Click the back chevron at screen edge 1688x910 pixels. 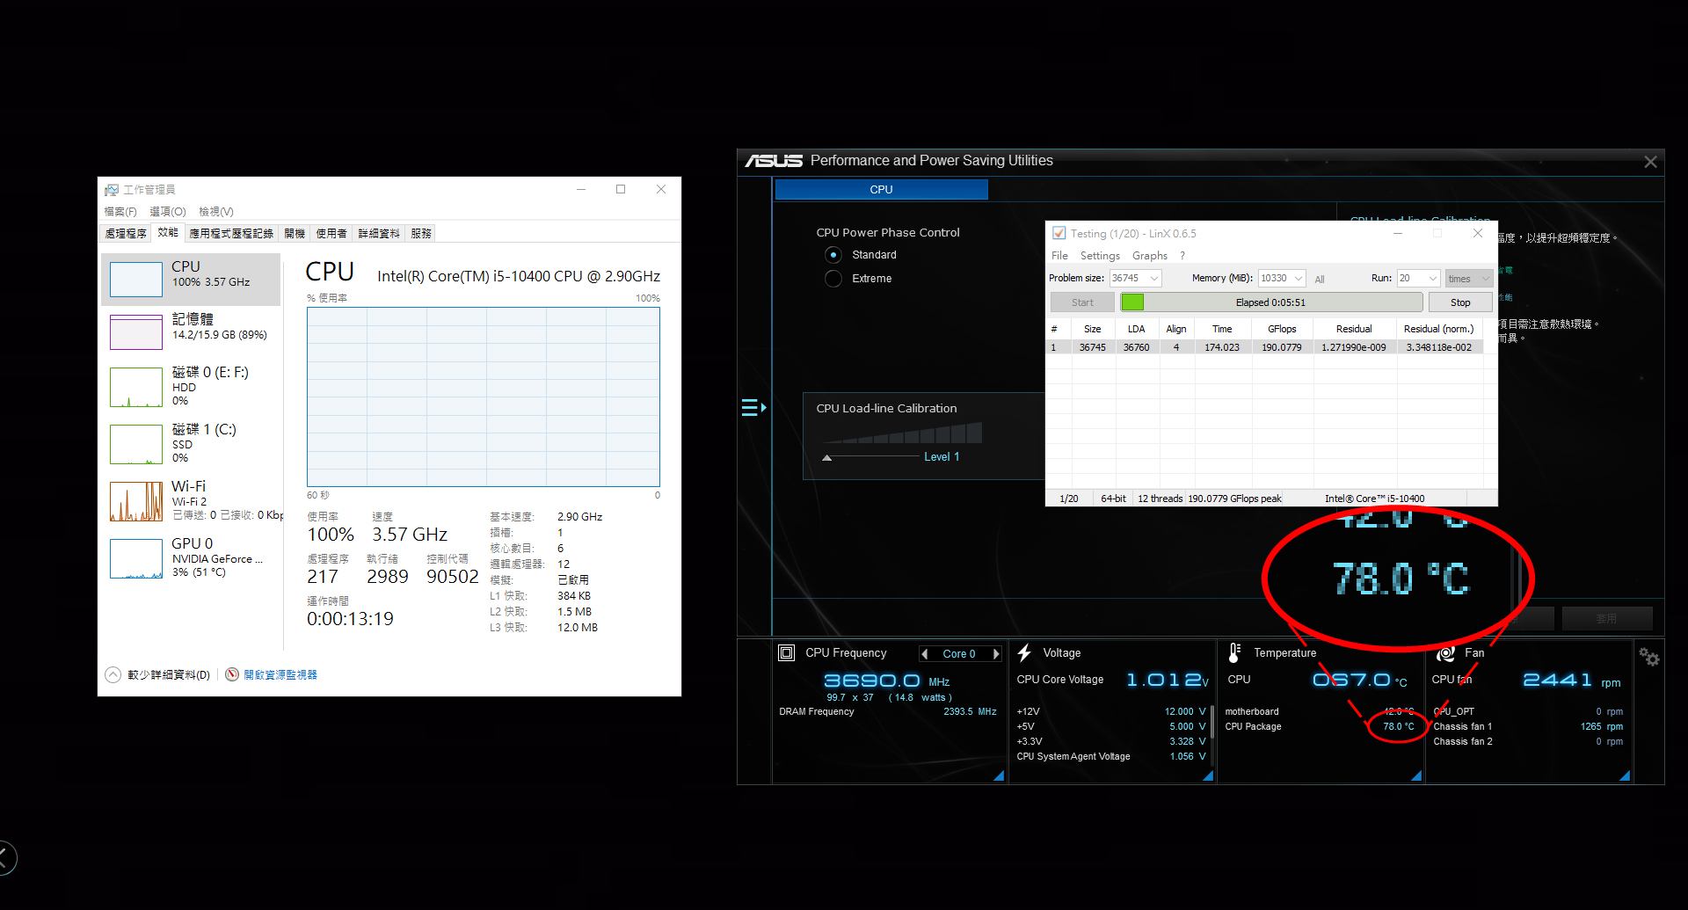click(5, 858)
